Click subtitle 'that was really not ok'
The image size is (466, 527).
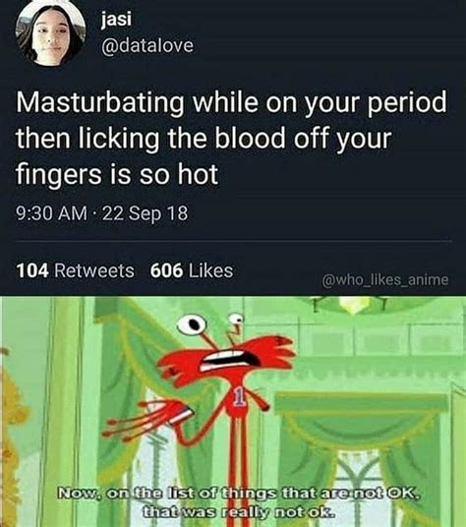tap(238, 512)
